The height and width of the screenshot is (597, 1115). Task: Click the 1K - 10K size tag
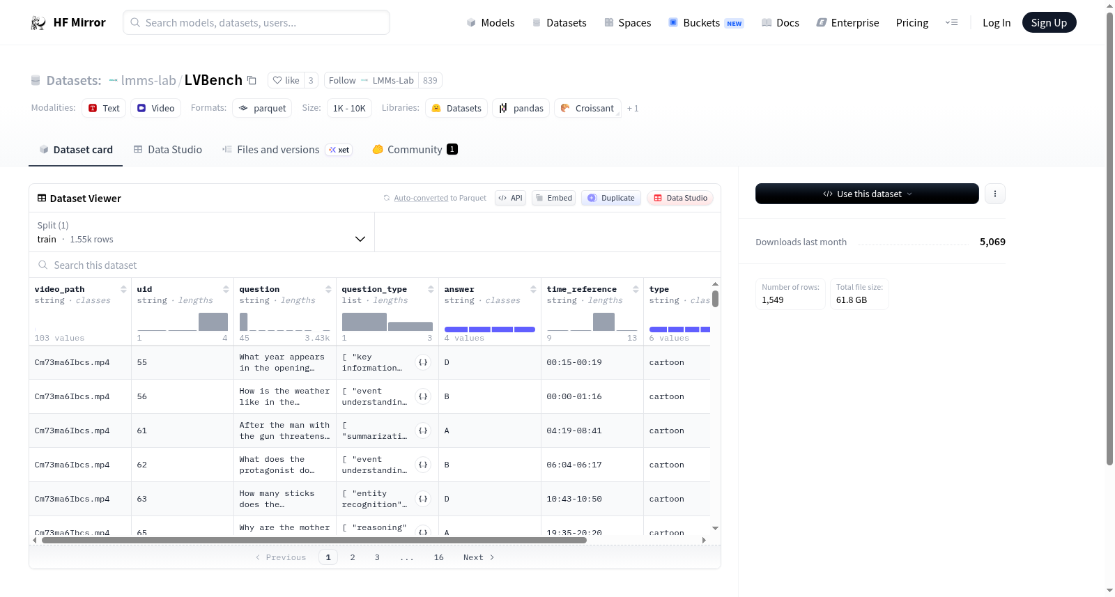click(349, 108)
